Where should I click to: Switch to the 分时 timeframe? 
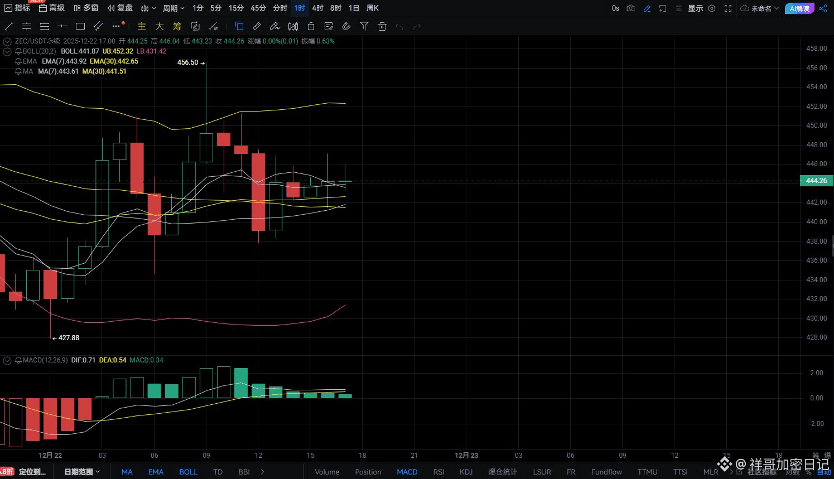tap(280, 8)
